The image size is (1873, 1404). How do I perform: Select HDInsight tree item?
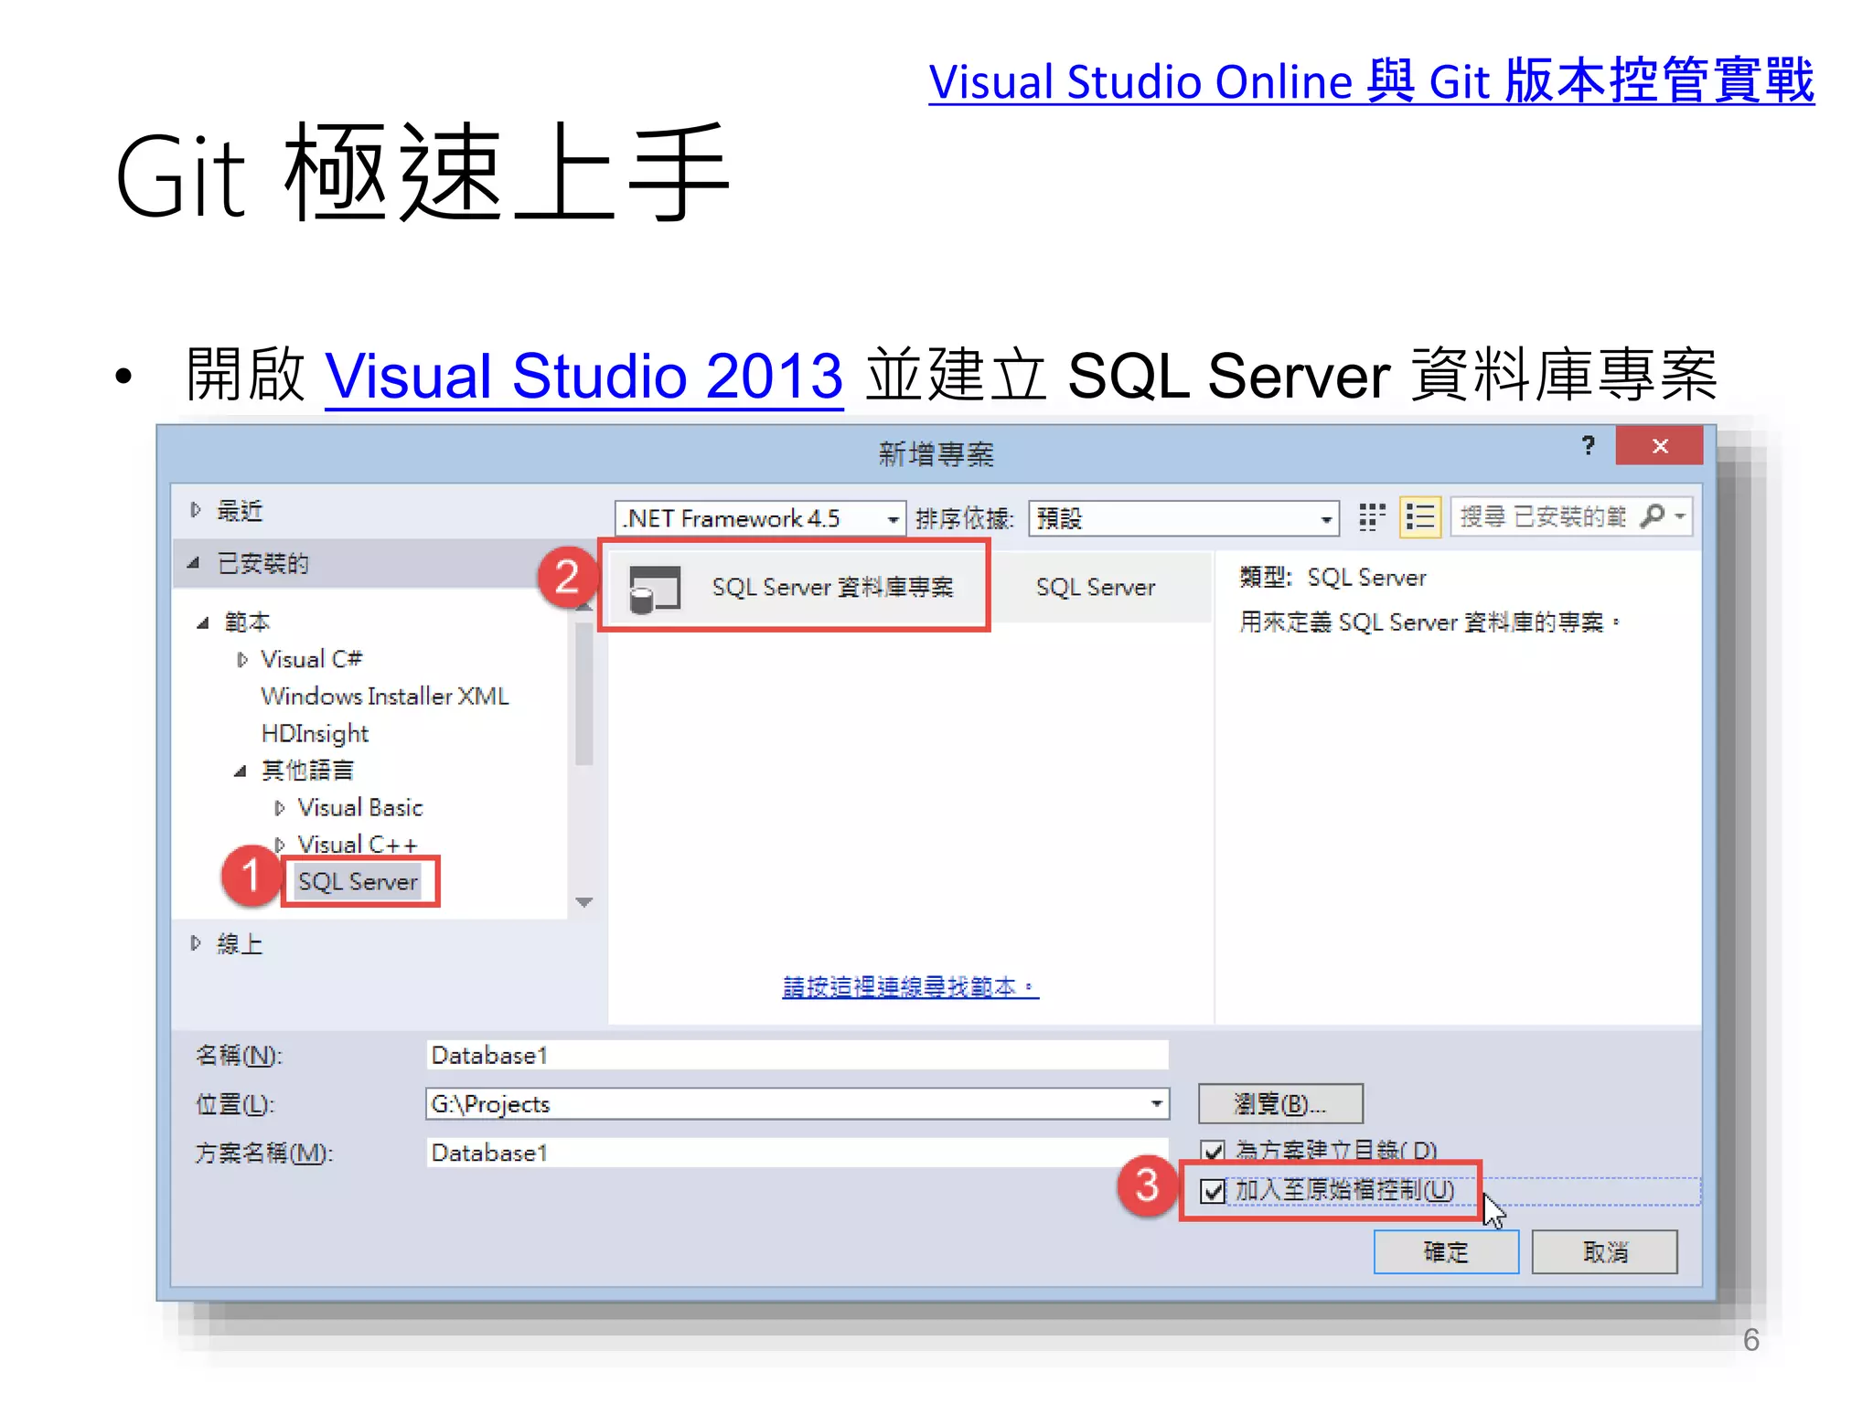[x=315, y=734]
